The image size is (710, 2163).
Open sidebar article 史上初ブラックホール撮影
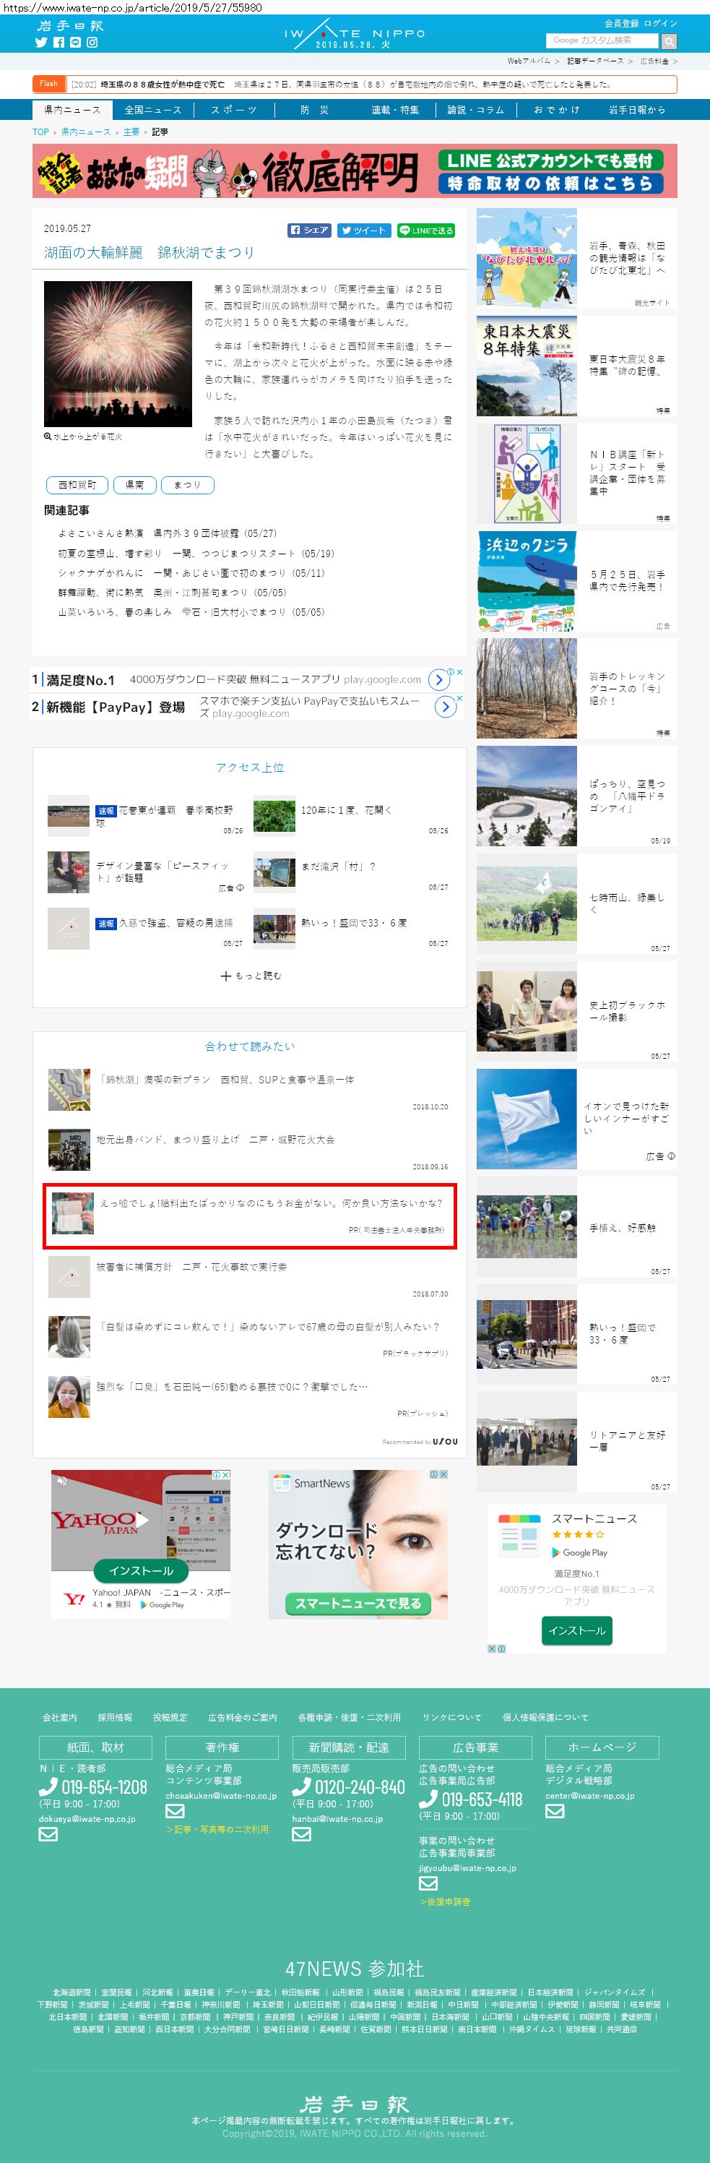pos(628,1010)
